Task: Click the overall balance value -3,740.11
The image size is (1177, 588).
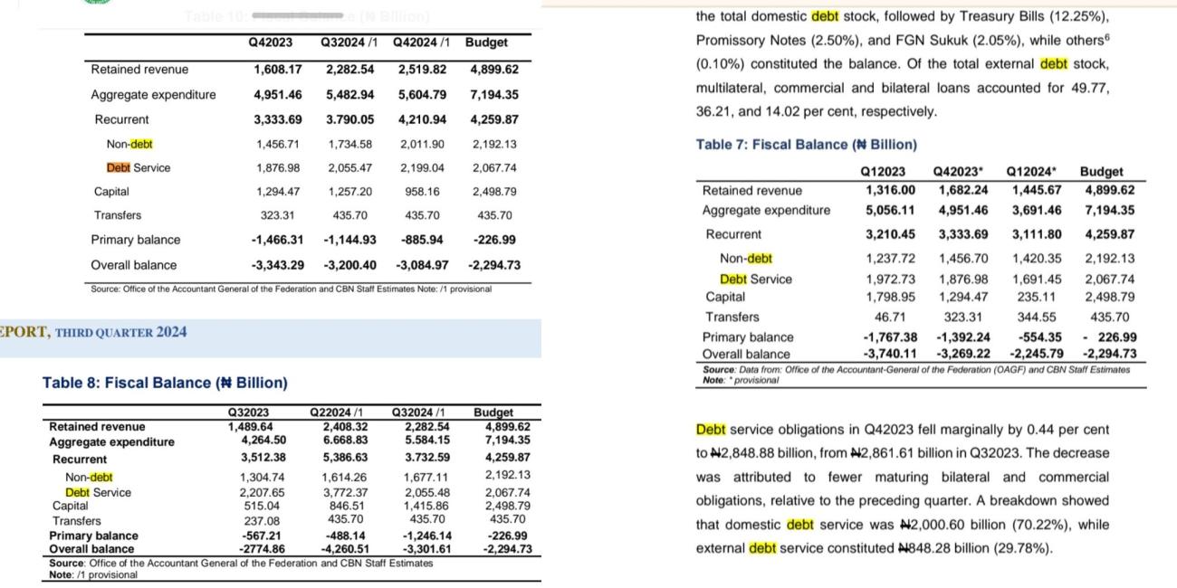Action: (889, 354)
